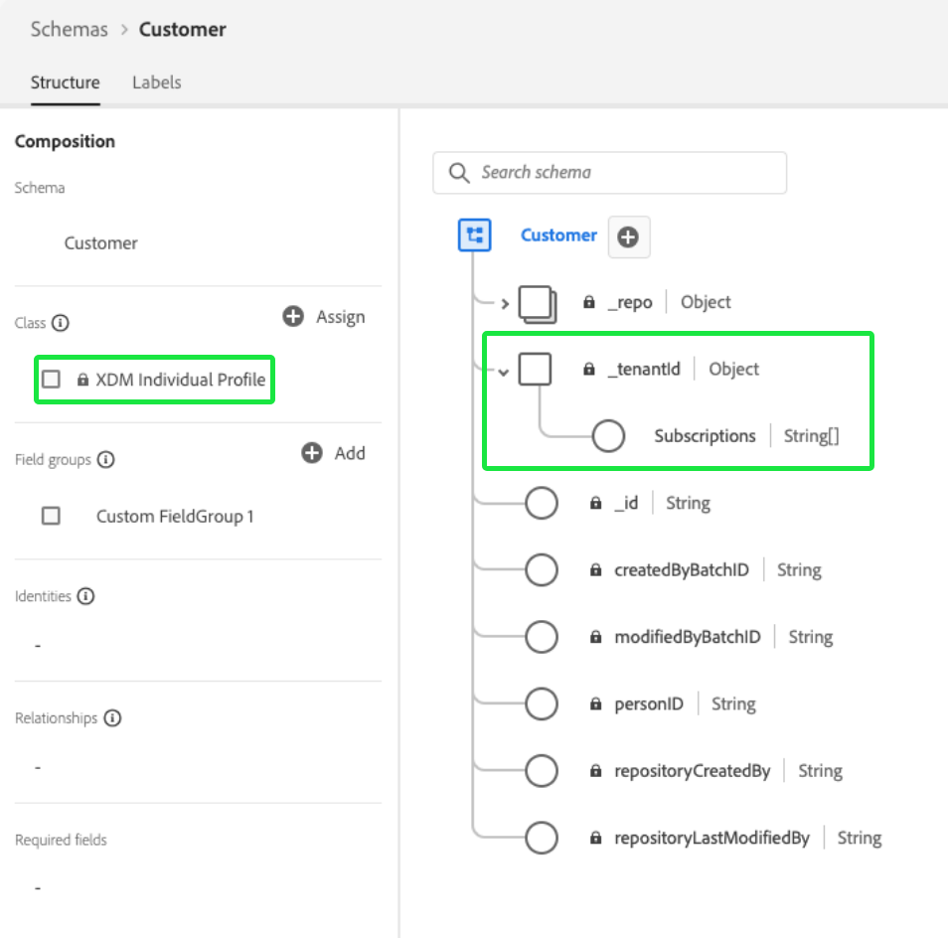The image size is (948, 938).
Task: Check the XDM Individual Profile checkbox
Action: click(x=51, y=380)
